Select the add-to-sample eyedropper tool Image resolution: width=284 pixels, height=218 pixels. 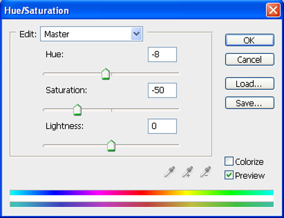click(x=187, y=172)
